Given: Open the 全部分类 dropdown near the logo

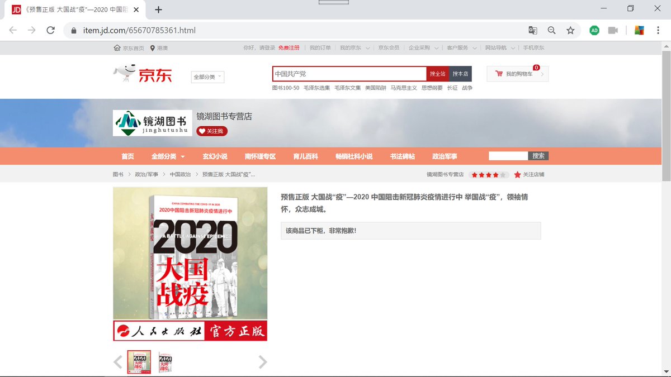Looking at the screenshot, I should tap(207, 77).
